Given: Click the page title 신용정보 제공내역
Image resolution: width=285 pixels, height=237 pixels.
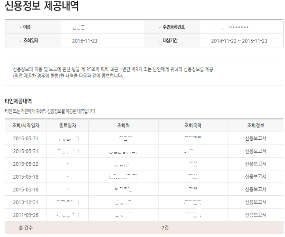Looking at the screenshot, I should click(42, 6).
